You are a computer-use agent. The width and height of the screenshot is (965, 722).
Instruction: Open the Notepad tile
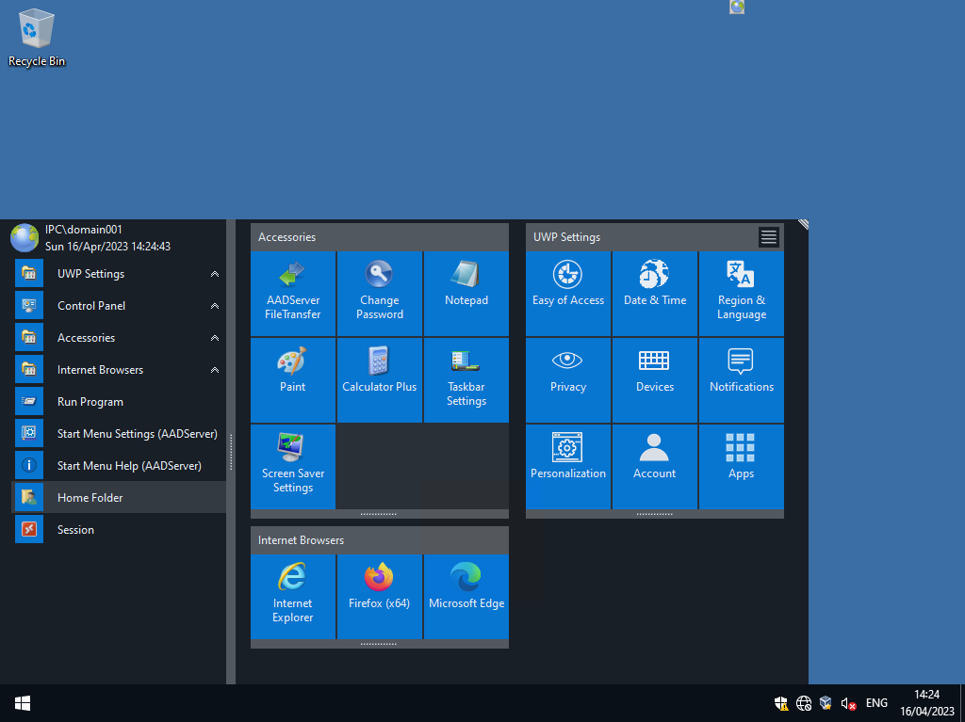pyautogui.click(x=466, y=293)
